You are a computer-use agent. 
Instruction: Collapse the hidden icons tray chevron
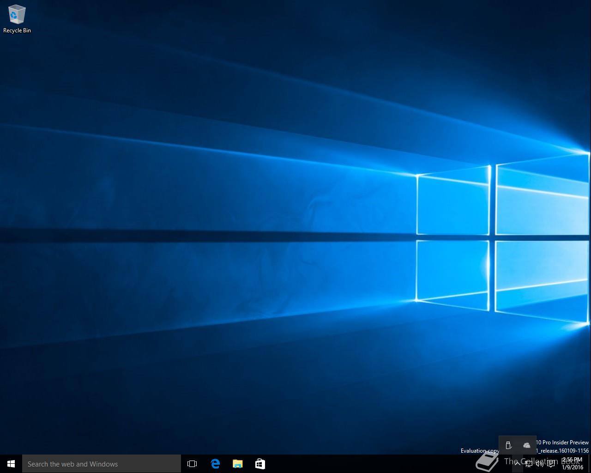518,464
